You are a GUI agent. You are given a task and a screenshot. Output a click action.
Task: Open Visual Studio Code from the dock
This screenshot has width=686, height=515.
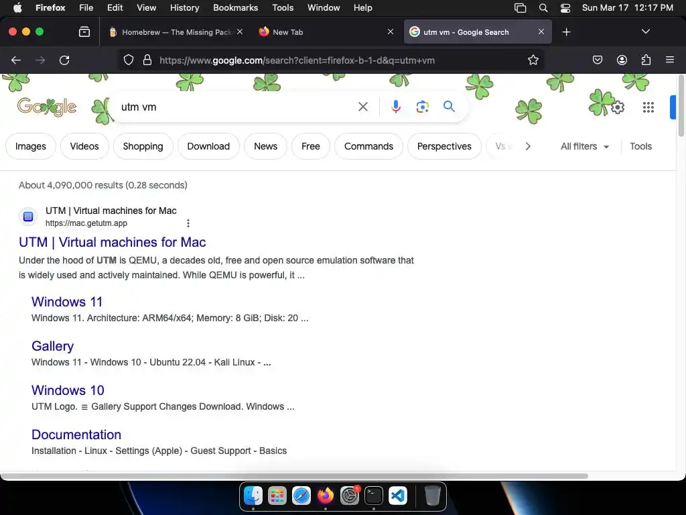(x=398, y=496)
